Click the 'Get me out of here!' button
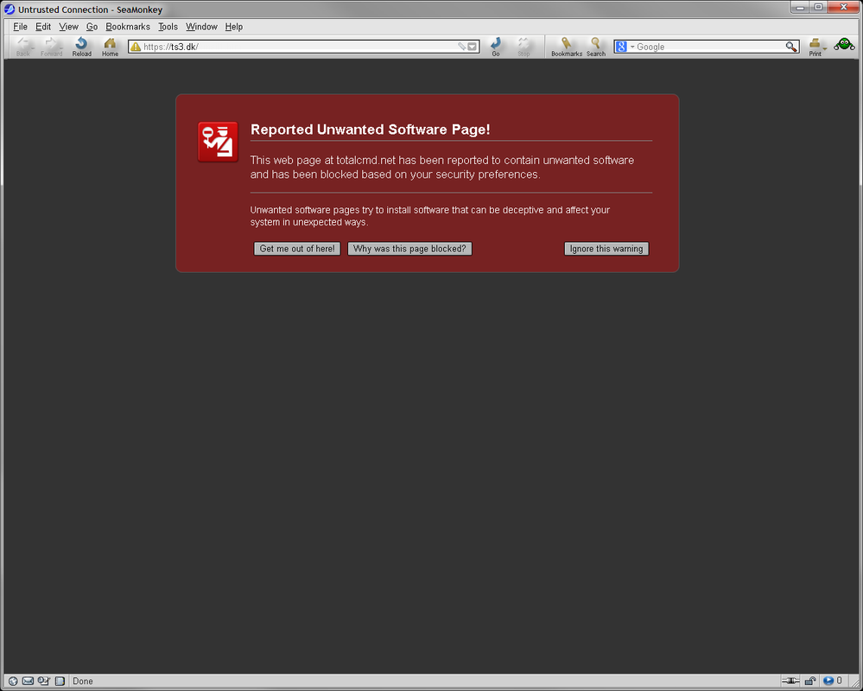Viewport: 863px width, 691px height. point(297,249)
